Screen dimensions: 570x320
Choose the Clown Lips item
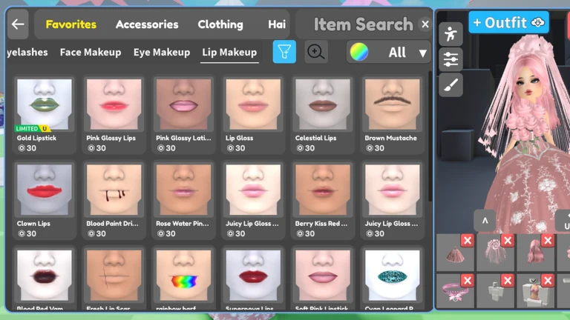pos(45,200)
